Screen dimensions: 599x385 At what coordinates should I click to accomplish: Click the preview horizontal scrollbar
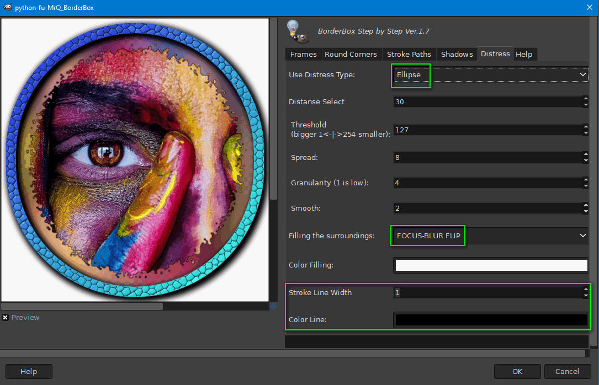click(x=82, y=306)
